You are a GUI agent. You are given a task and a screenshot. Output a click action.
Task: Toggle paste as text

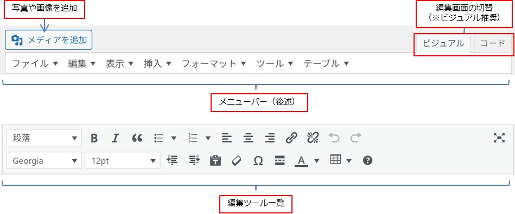tap(215, 160)
